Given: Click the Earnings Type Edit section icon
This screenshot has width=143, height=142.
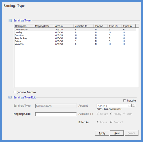Looking at the screenshot, I should (x=10, y=97).
